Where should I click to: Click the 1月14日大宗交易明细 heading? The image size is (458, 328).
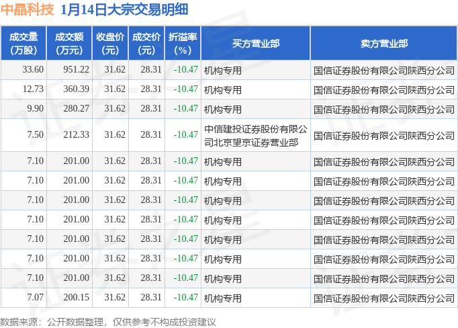[124, 9]
